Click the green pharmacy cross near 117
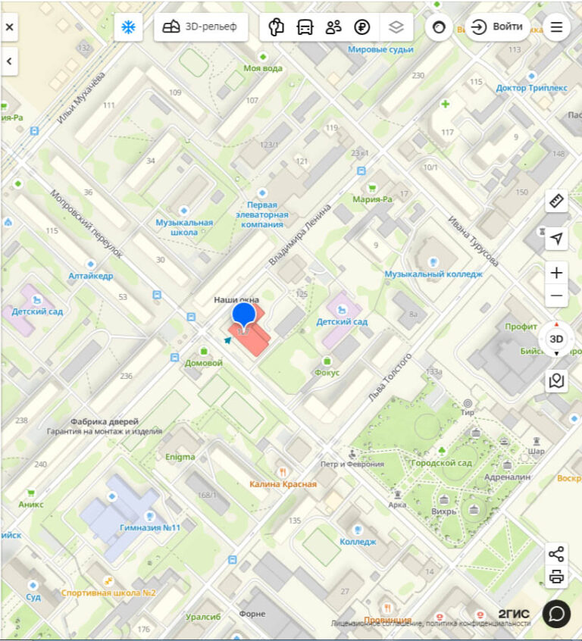Viewport: 582px width, 641px height. point(446,104)
